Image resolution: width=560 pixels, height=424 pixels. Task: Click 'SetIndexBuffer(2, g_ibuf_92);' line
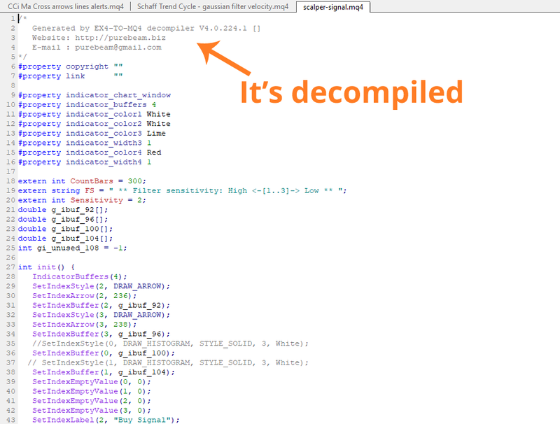tap(101, 306)
